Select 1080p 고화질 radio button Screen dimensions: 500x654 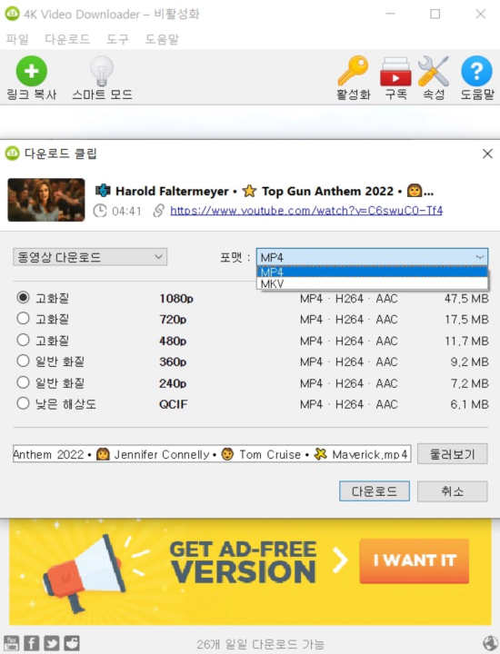[x=23, y=297]
